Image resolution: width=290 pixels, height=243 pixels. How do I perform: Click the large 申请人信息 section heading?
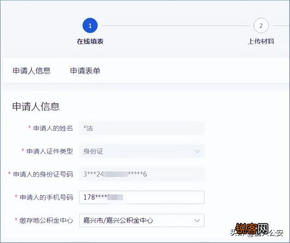(36, 106)
